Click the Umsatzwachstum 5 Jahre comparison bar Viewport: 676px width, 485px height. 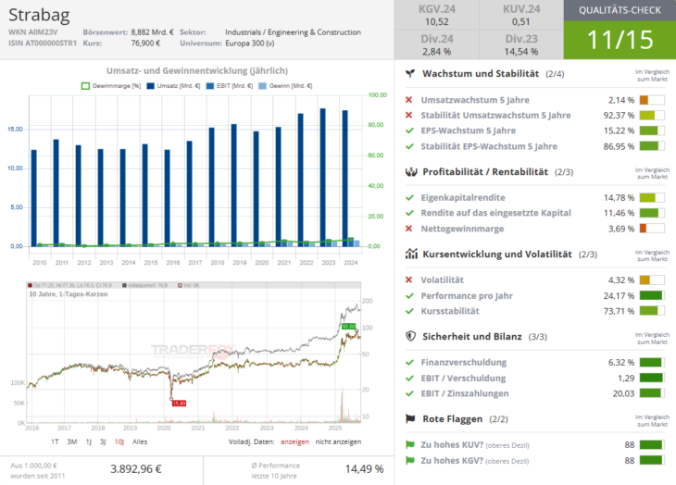point(652,100)
